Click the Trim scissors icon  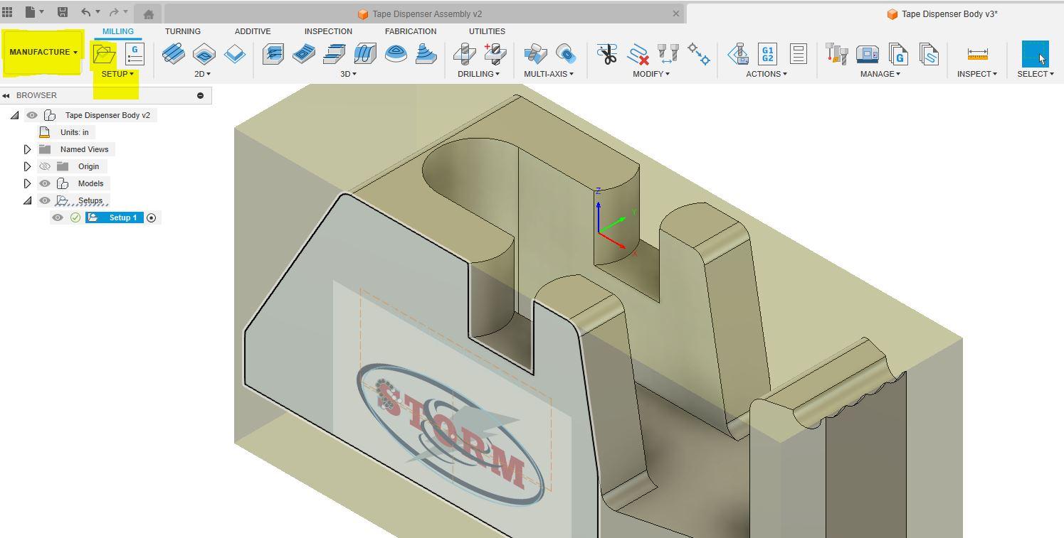pyautogui.click(x=607, y=54)
